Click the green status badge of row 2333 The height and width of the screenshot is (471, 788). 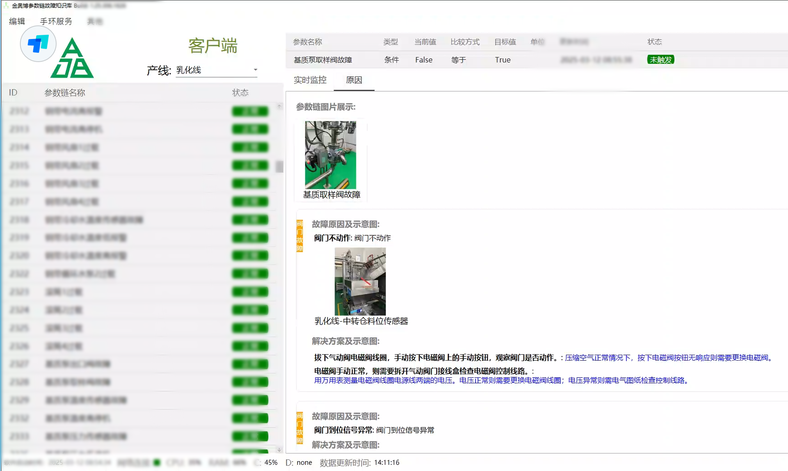[250, 436]
